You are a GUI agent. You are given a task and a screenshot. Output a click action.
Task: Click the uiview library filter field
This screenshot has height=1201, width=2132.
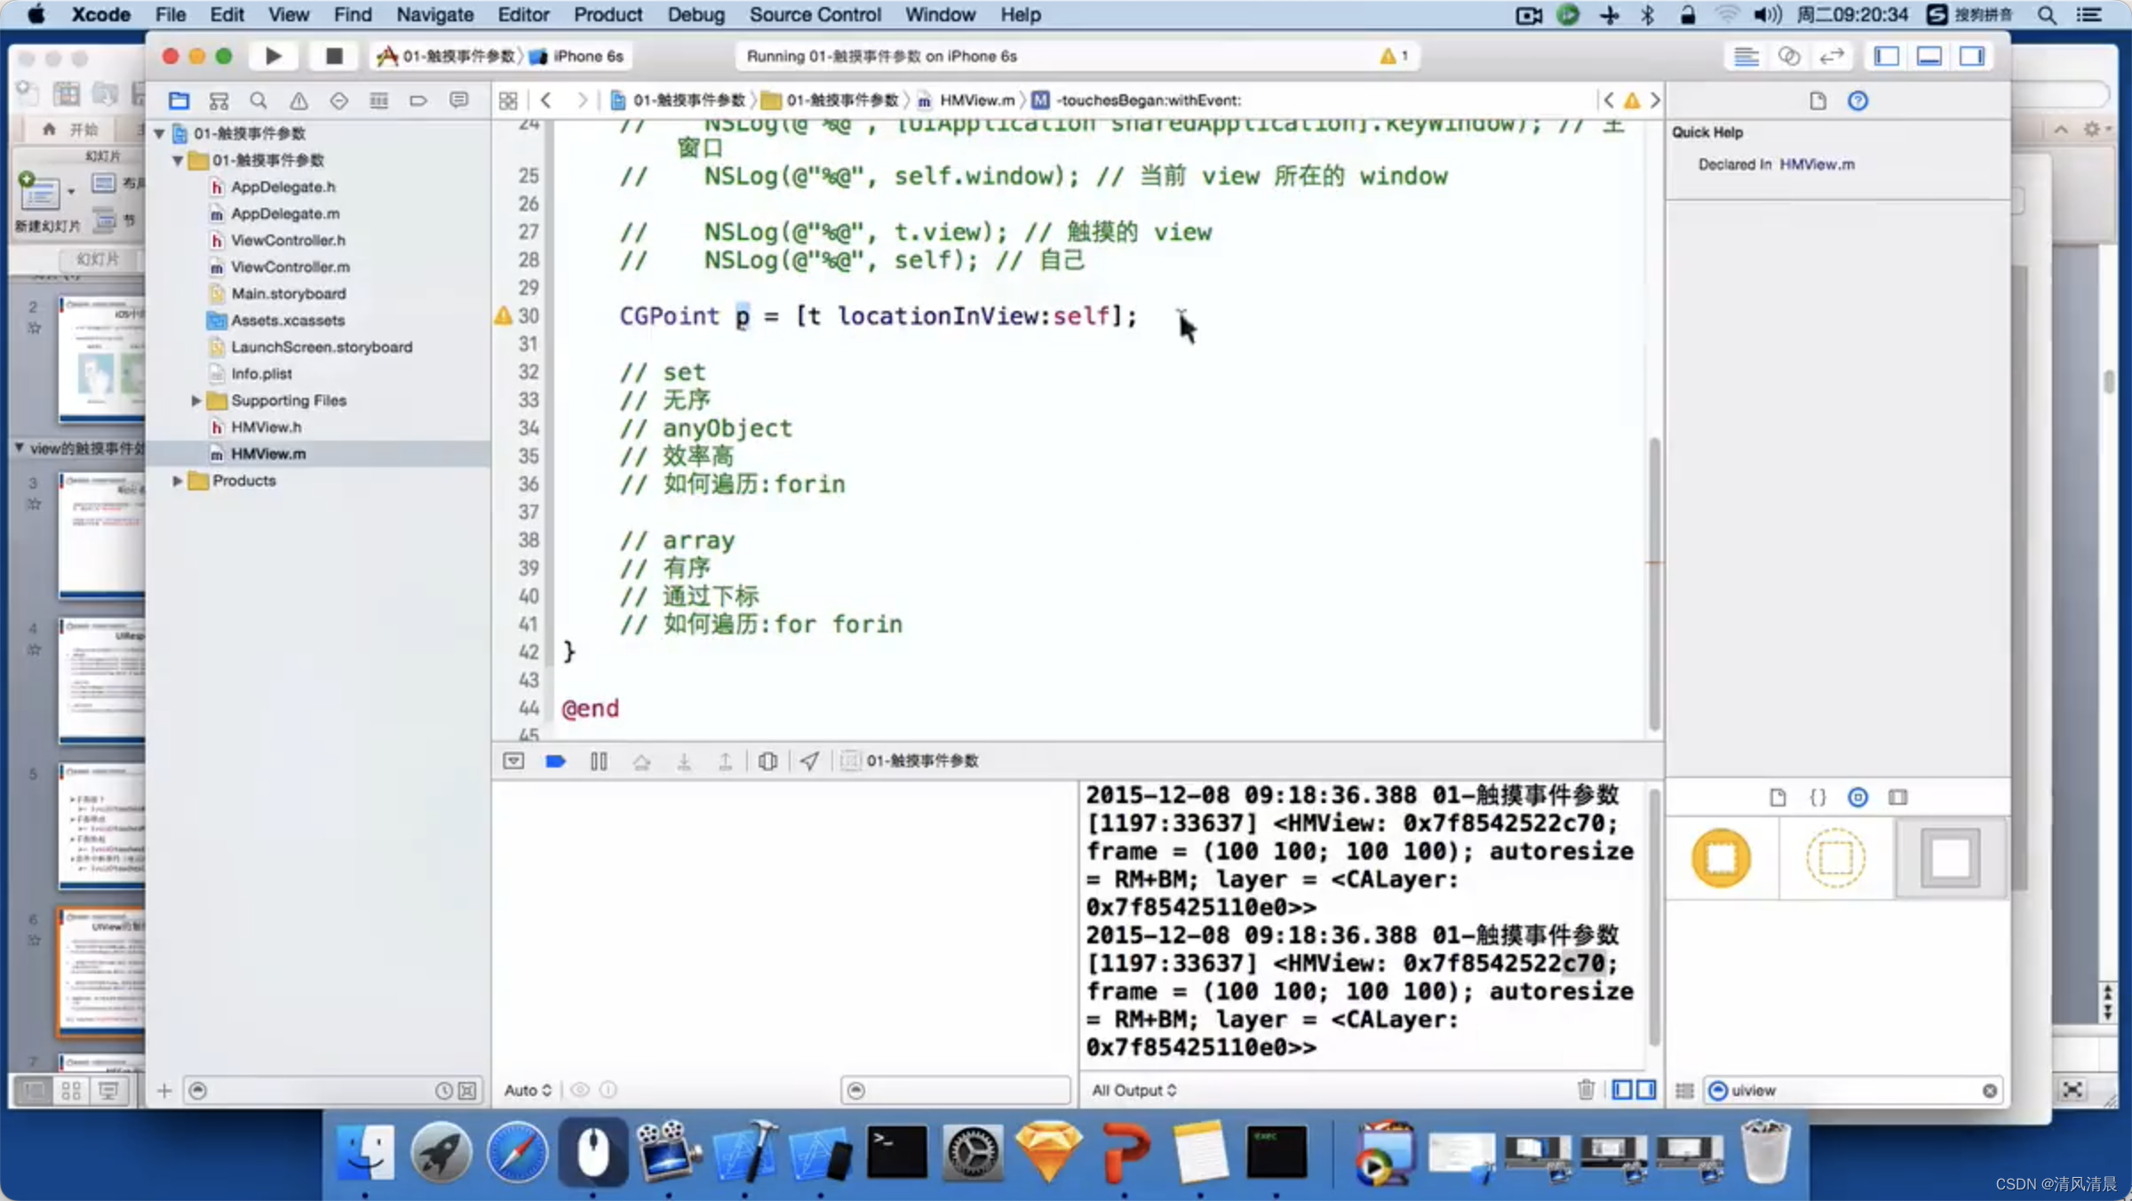click(1853, 1090)
